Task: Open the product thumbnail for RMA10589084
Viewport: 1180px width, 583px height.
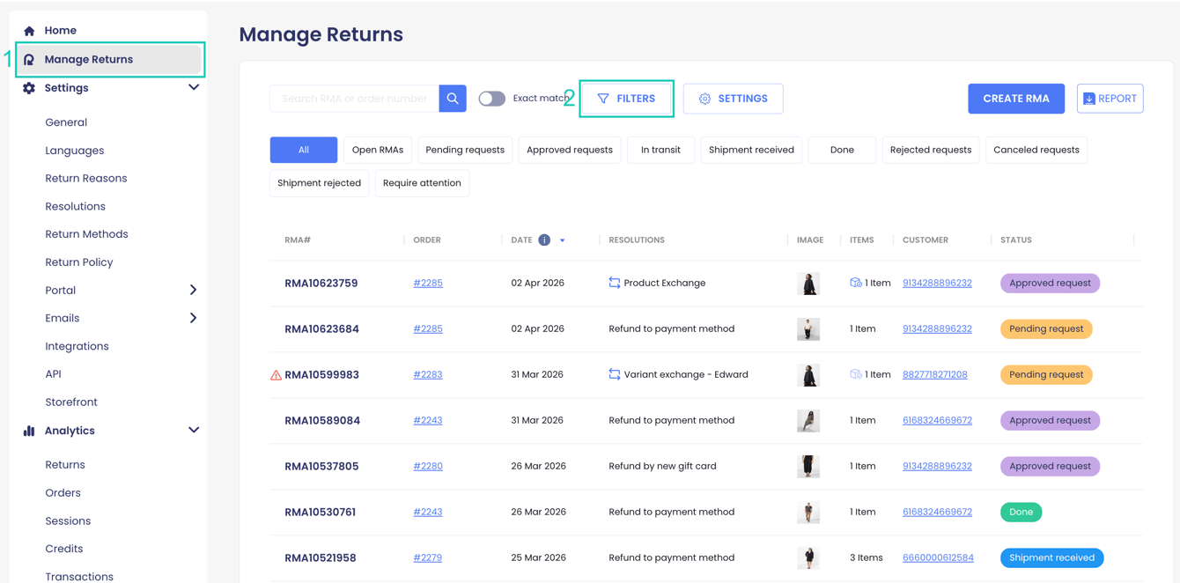Action: [808, 420]
